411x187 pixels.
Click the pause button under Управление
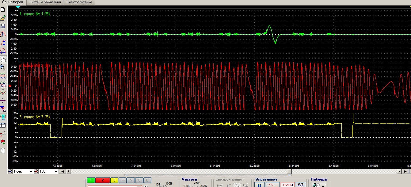[x=259, y=185]
